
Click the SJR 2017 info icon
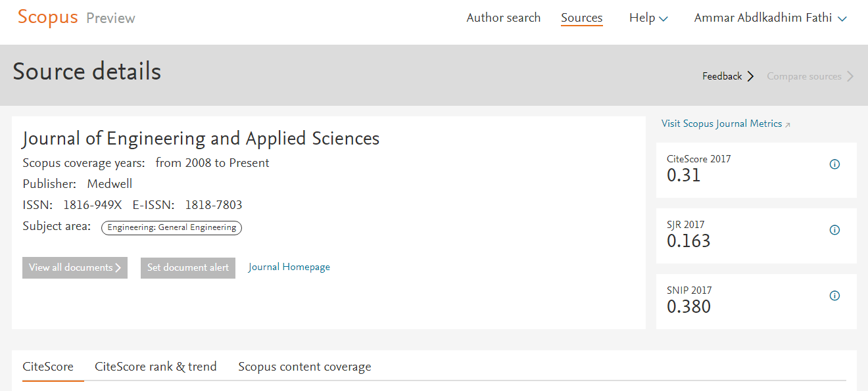click(x=834, y=230)
